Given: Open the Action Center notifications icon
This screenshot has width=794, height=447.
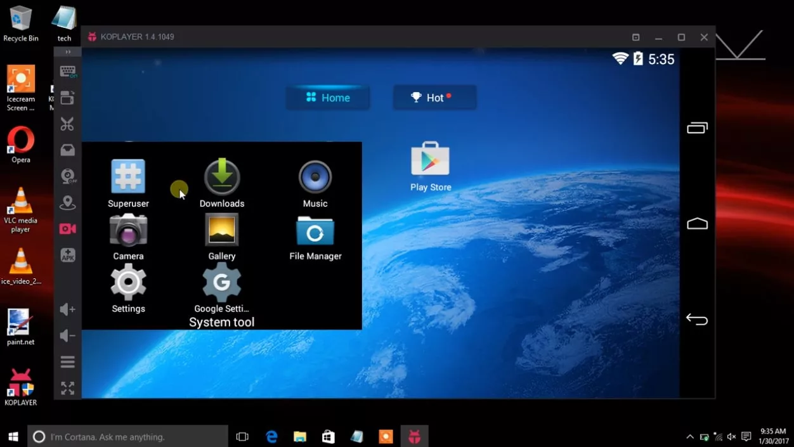Looking at the screenshot, I should coord(746,437).
